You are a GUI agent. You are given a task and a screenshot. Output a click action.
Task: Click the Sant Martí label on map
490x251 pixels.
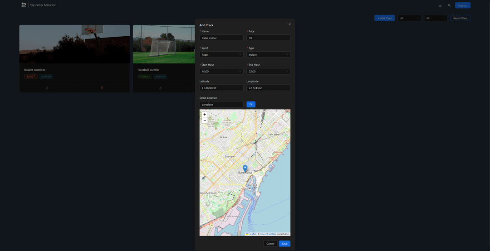[x=274, y=135]
